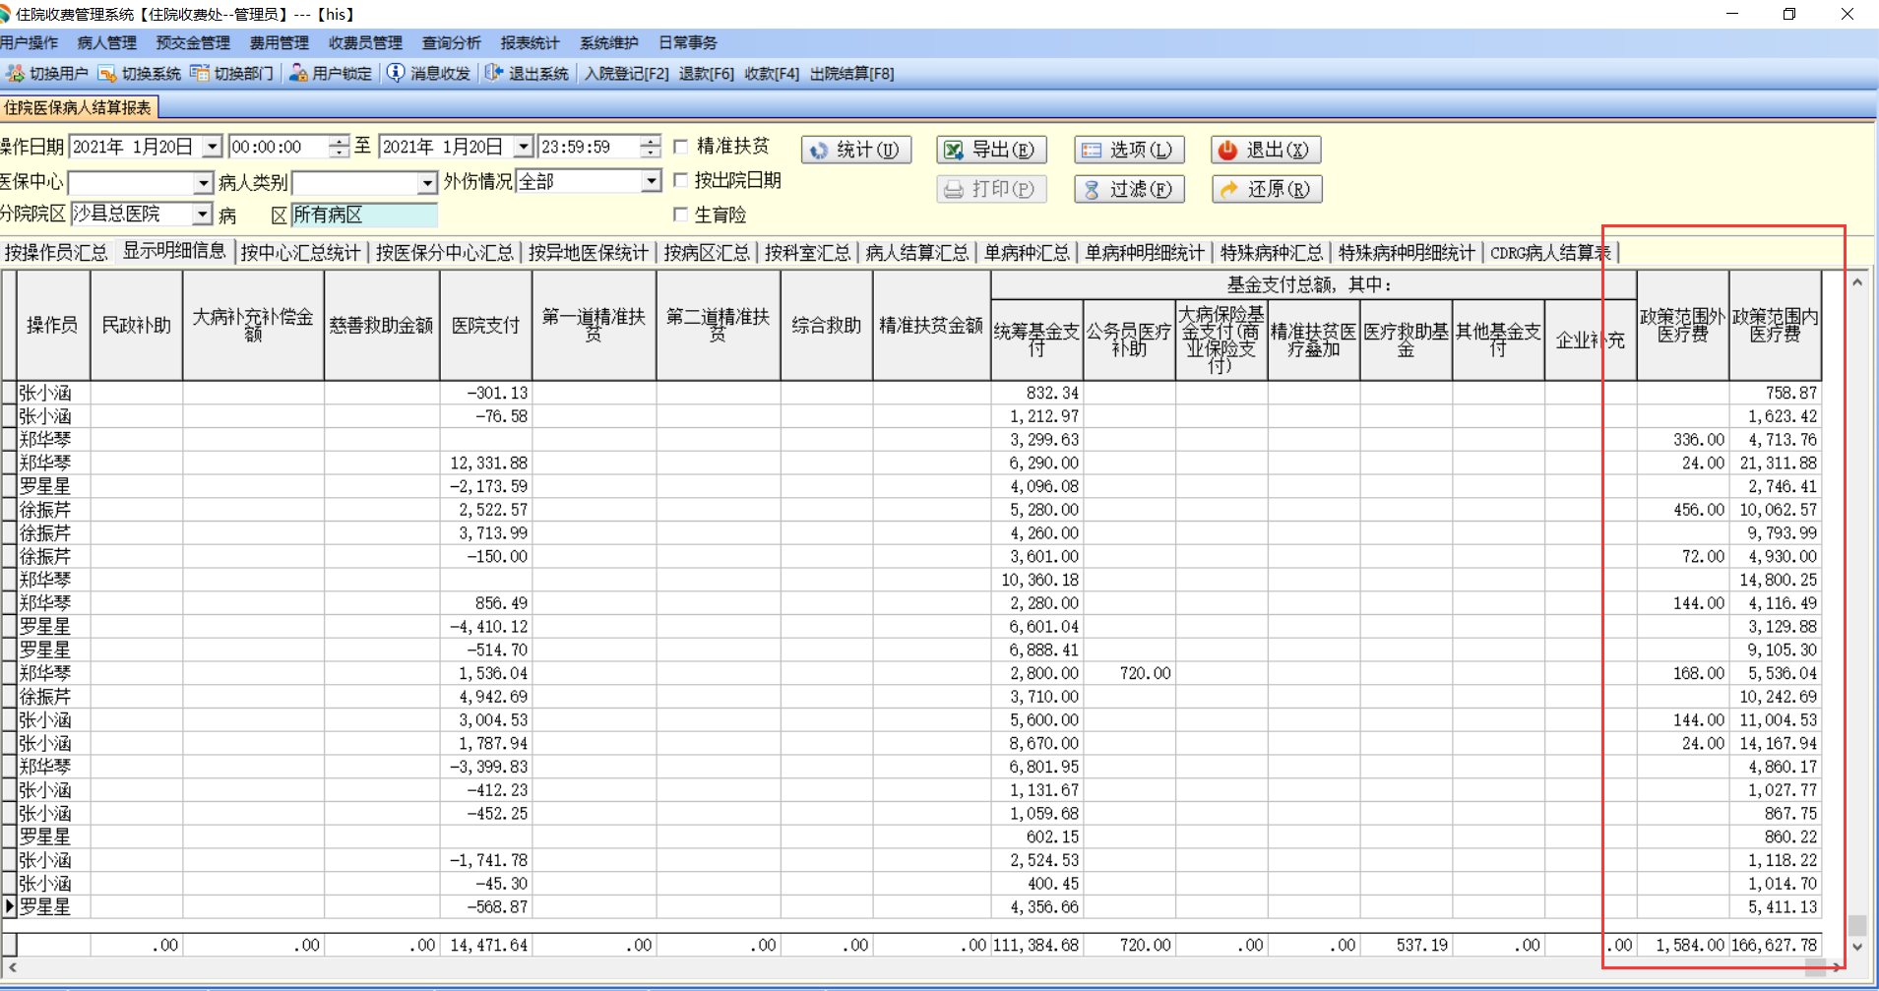Switch to 特殊病种汇总 tab
The image size is (1879, 991).
point(1272,253)
